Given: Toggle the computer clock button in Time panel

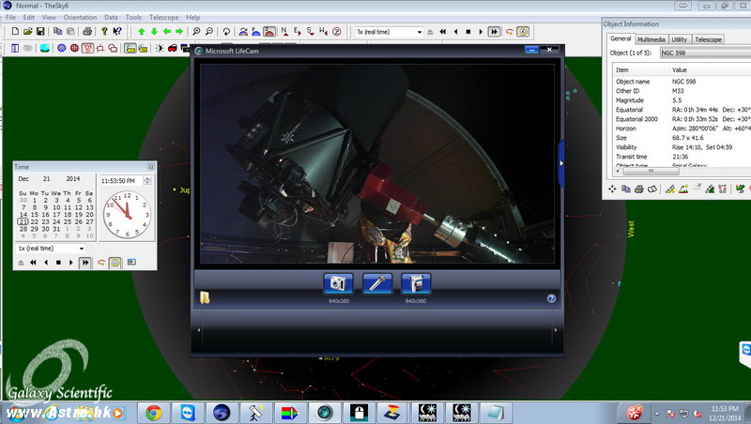Looking at the screenshot, I should click(x=115, y=263).
